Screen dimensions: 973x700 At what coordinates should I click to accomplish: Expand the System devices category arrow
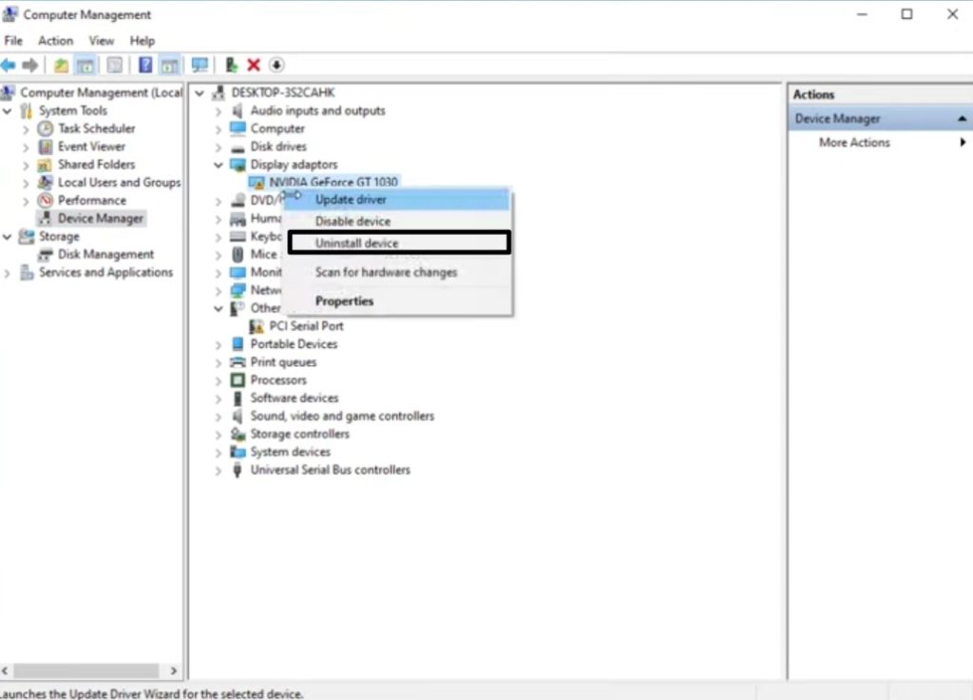[x=218, y=454]
